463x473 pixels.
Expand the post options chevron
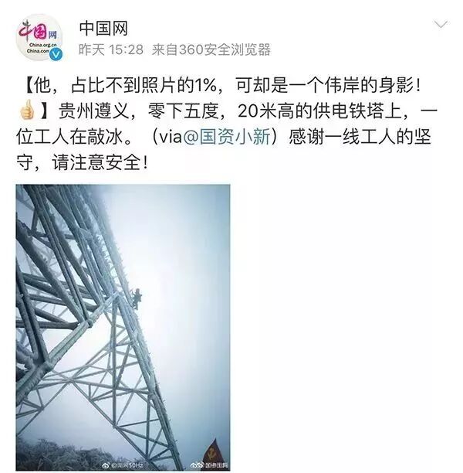pos(441,24)
